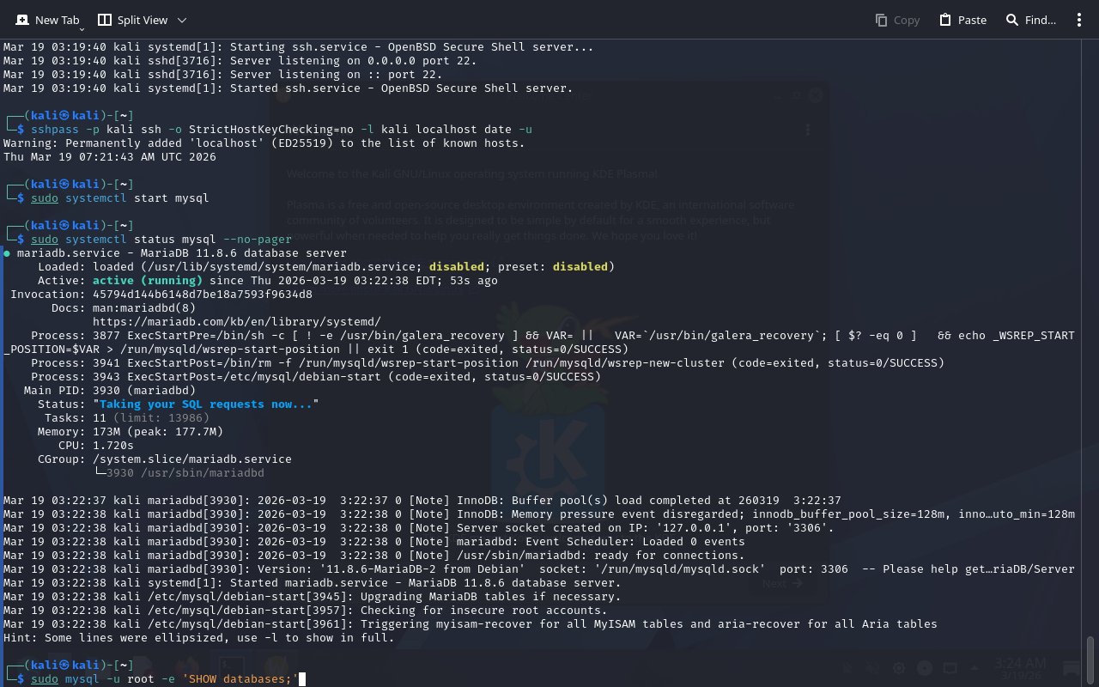Open the New Tab dropdown arrow
1099x687 pixels.
[x=82, y=29]
